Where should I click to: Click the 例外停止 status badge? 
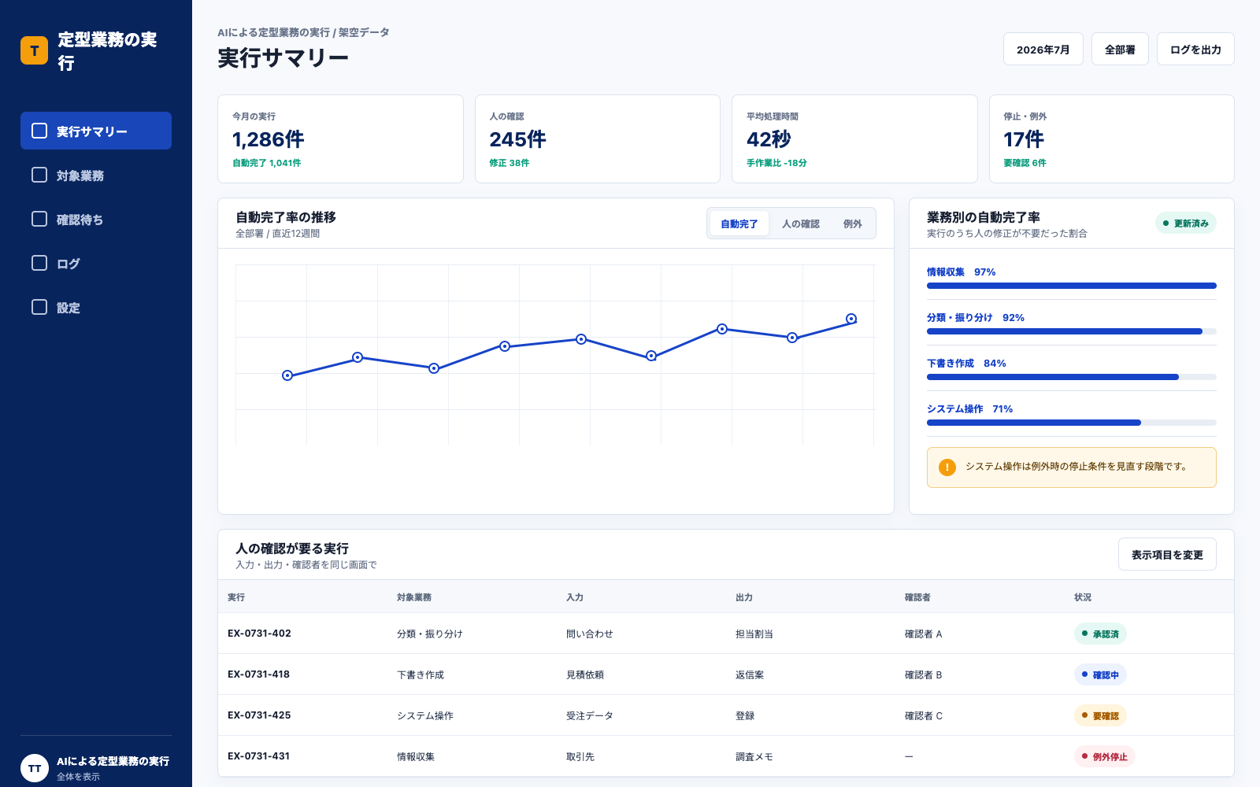click(1104, 756)
